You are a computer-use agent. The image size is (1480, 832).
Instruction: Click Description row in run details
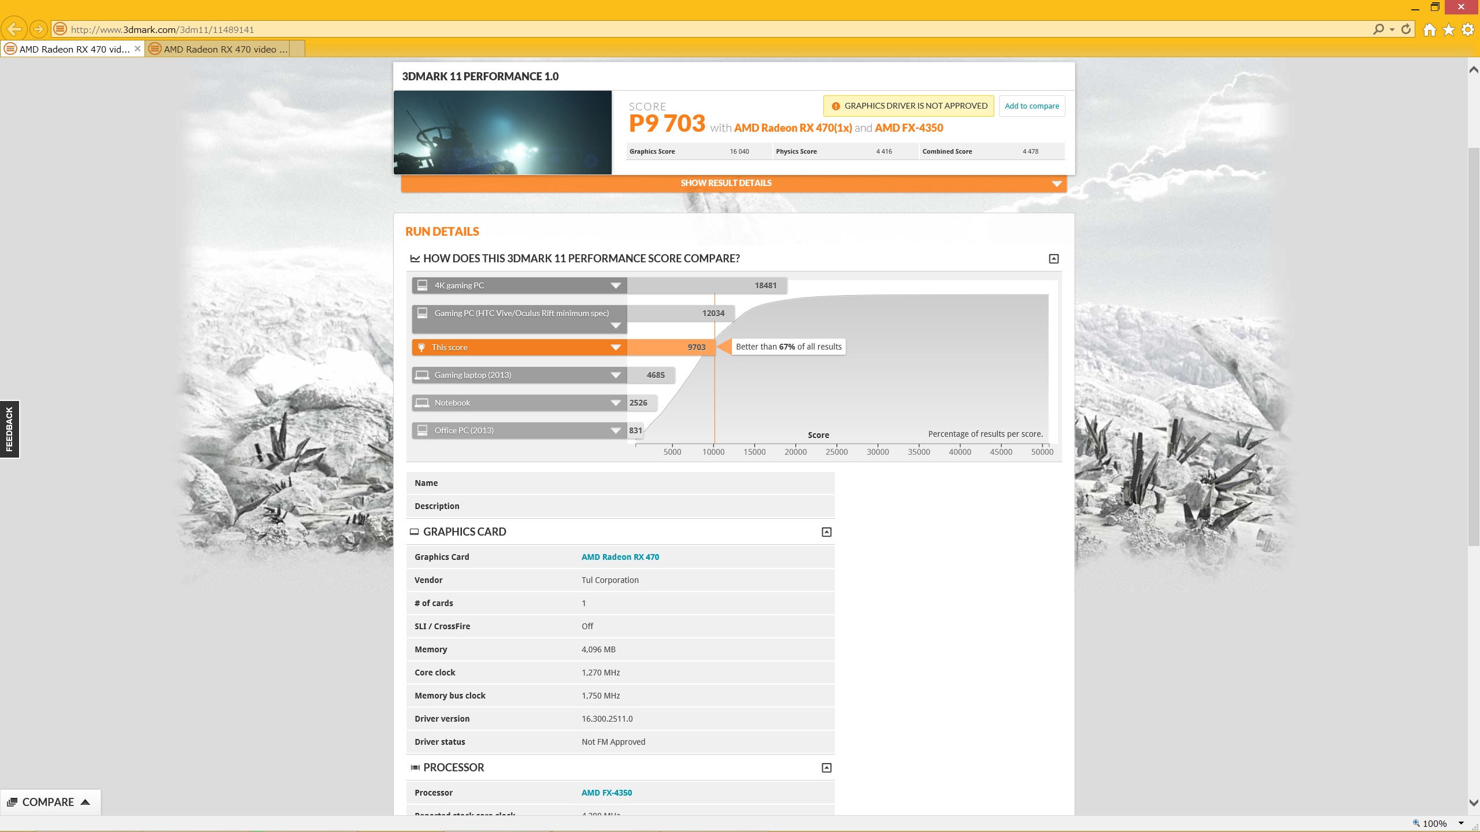[620, 506]
